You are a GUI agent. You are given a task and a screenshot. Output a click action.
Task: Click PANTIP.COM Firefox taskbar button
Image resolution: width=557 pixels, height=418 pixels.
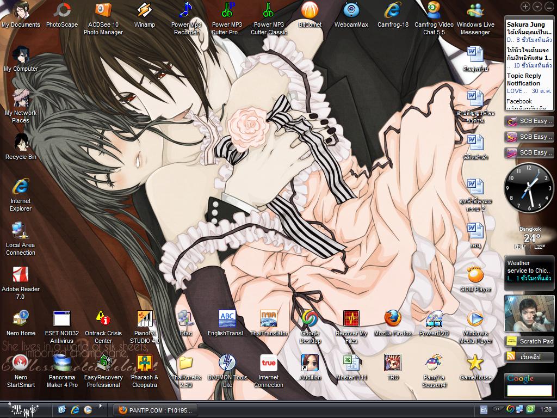click(155, 410)
